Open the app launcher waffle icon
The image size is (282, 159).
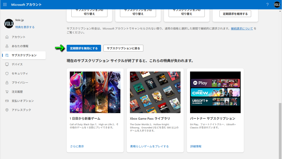(5, 5)
